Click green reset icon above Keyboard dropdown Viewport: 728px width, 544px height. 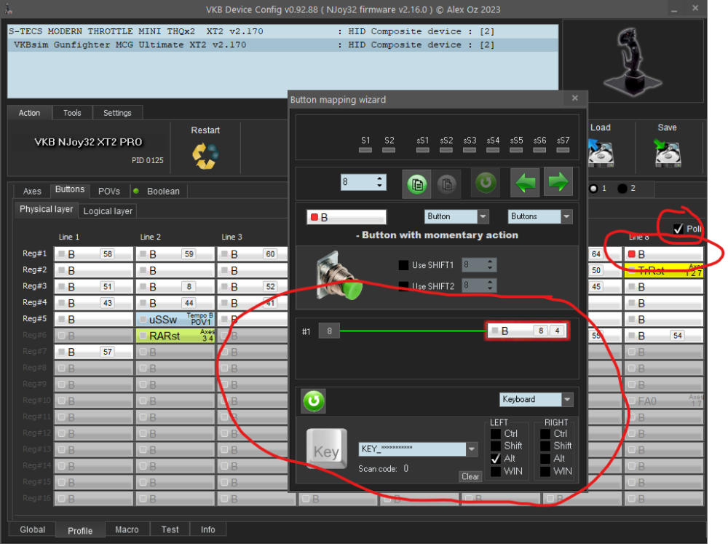click(313, 401)
